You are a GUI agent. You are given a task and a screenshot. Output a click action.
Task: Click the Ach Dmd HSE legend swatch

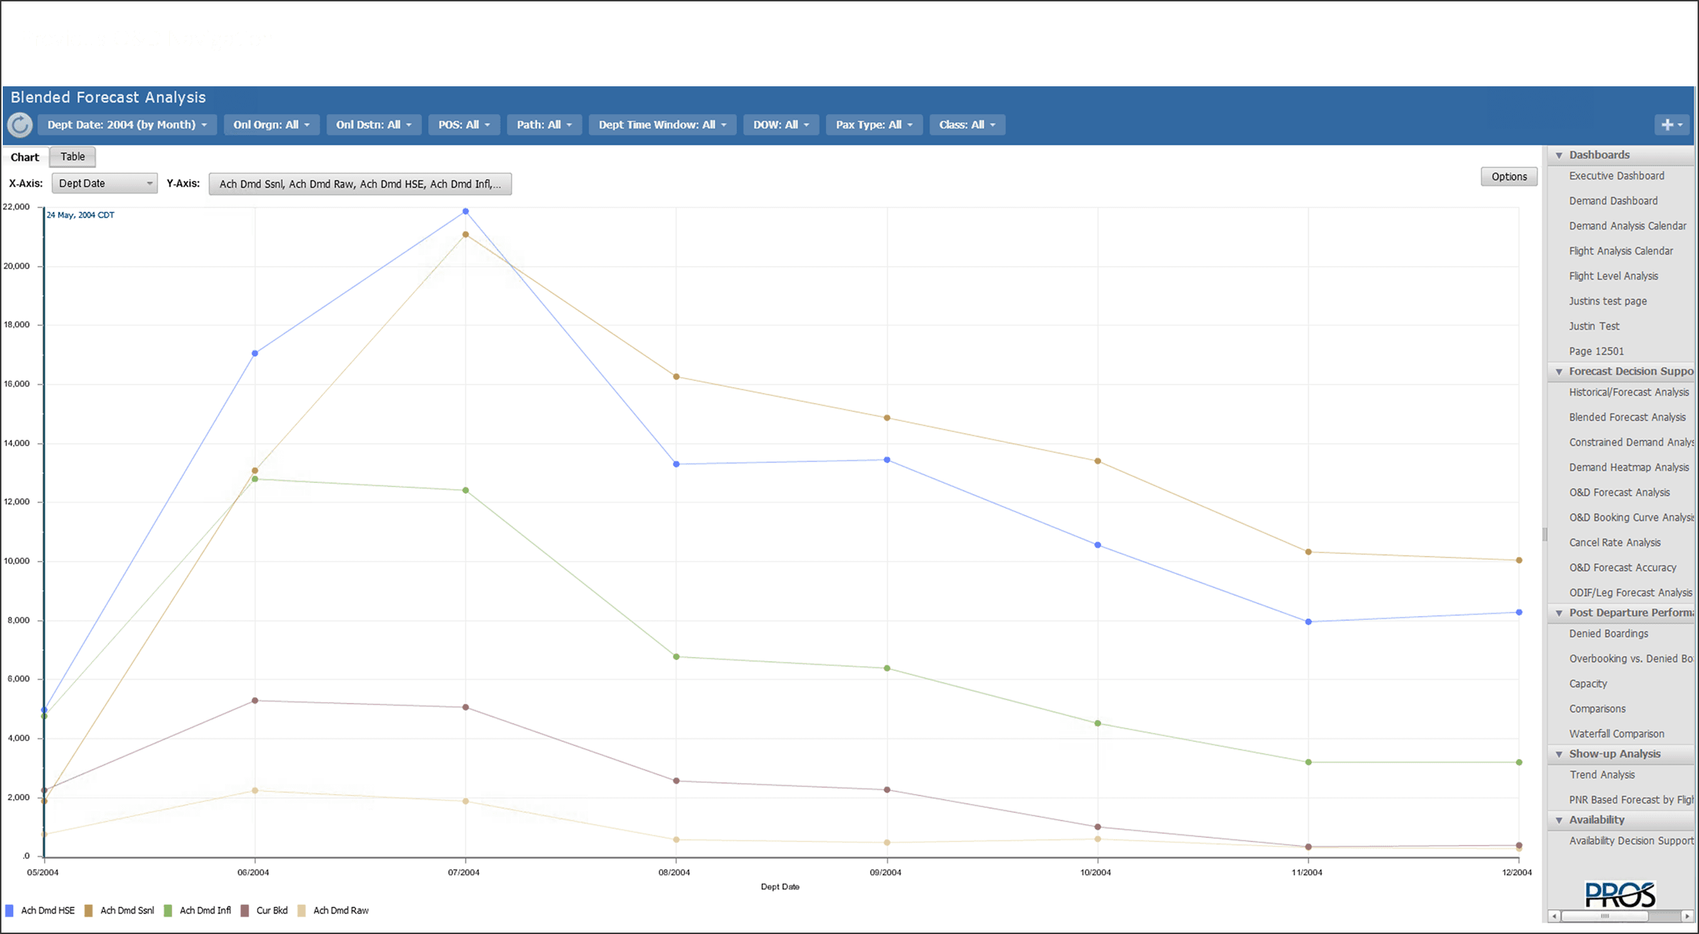click(10, 910)
